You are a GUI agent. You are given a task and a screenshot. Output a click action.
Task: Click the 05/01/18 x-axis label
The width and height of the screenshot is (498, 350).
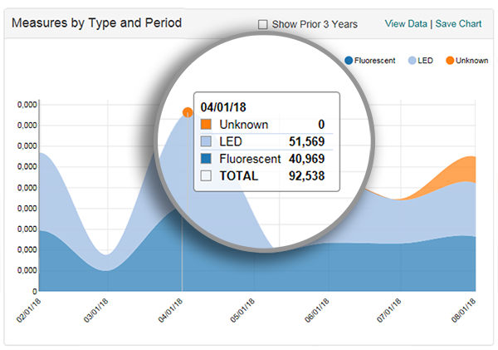[x=242, y=311]
